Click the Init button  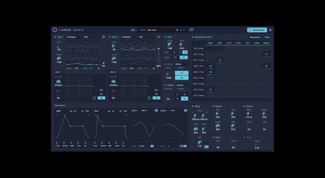pos(133,30)
